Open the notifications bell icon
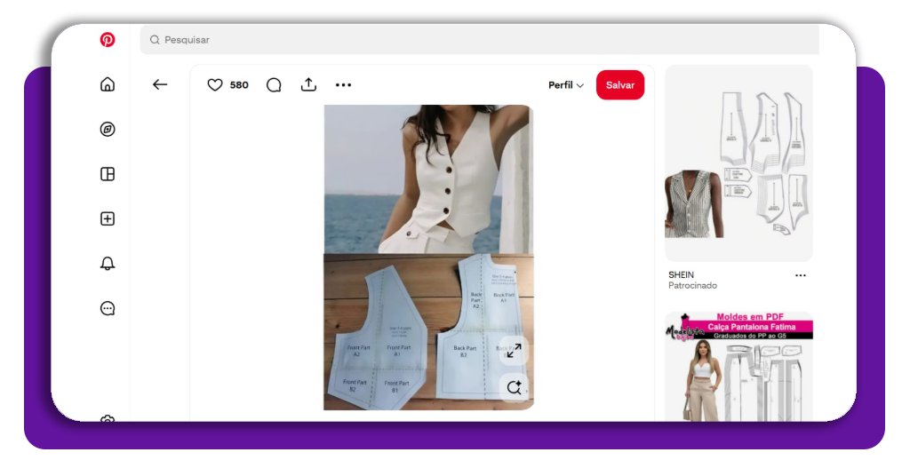 click(x=108, y=264)
